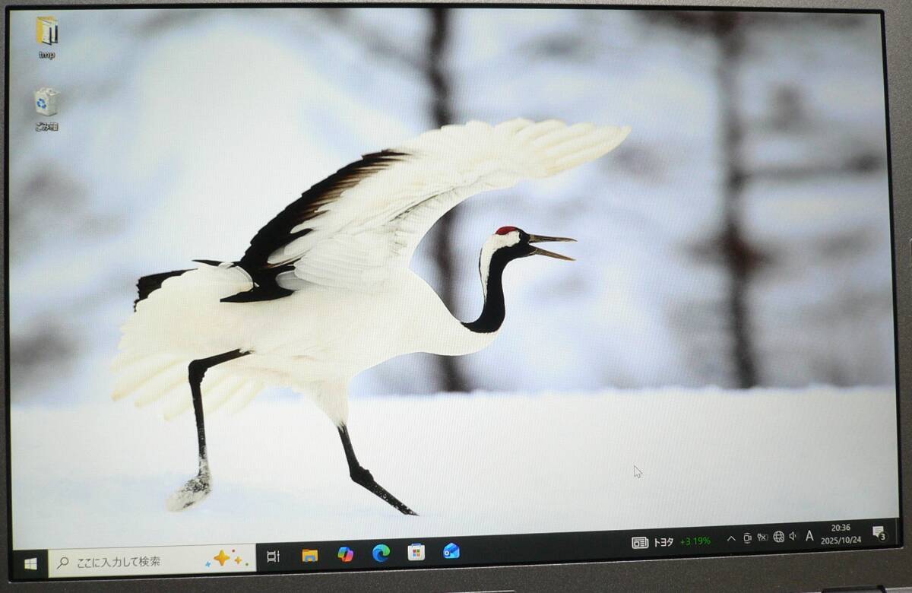Launch Microsoft Edge browser
This screenshot has width=912, height=593.
[x=381, y=553]
